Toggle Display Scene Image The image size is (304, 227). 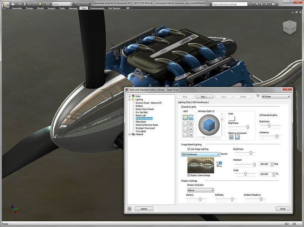click(x=188, y=175)
